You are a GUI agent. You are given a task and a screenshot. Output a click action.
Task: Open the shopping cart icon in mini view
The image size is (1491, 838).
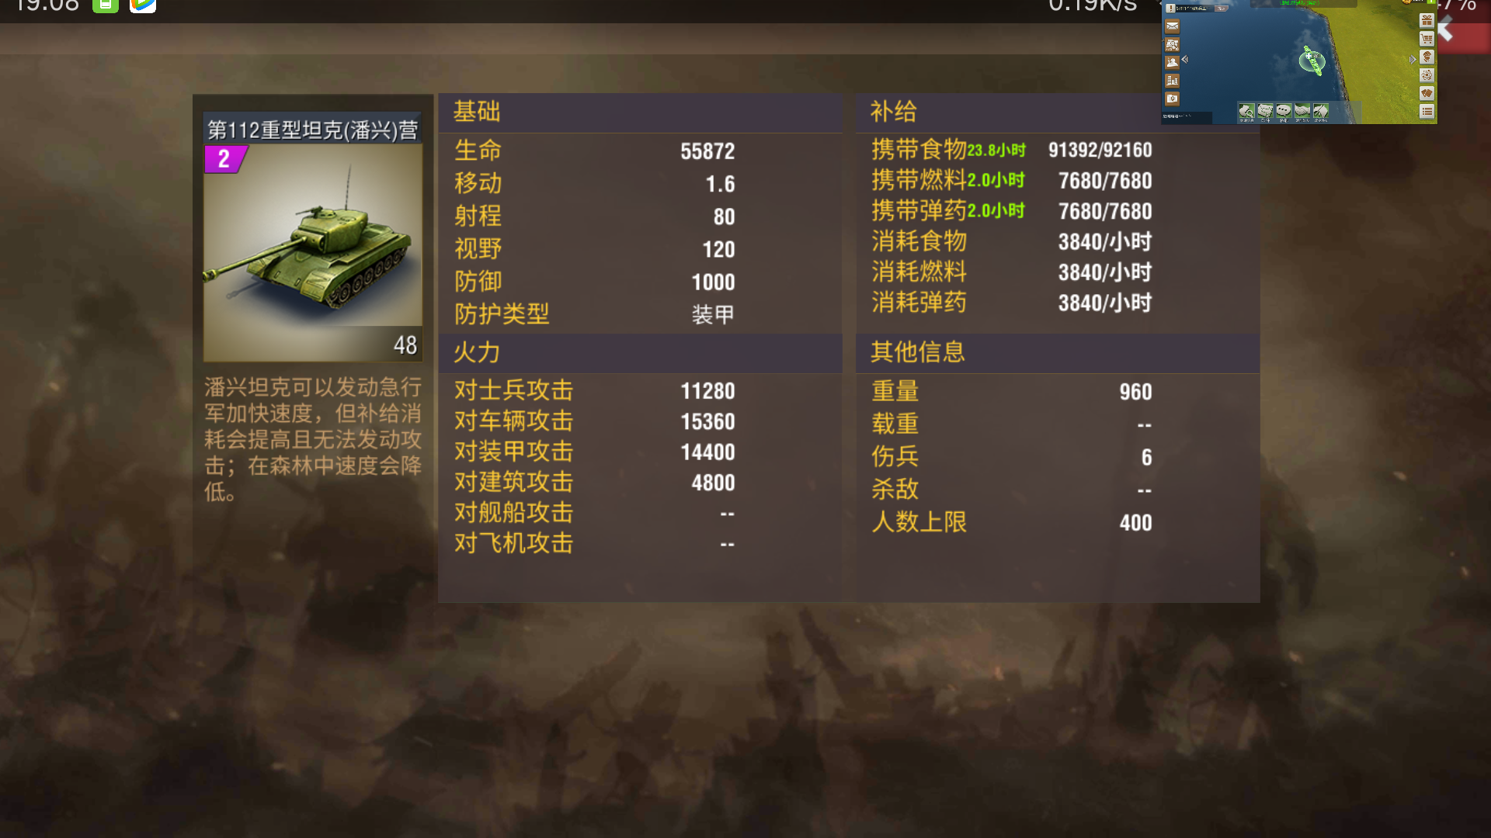1427,39
